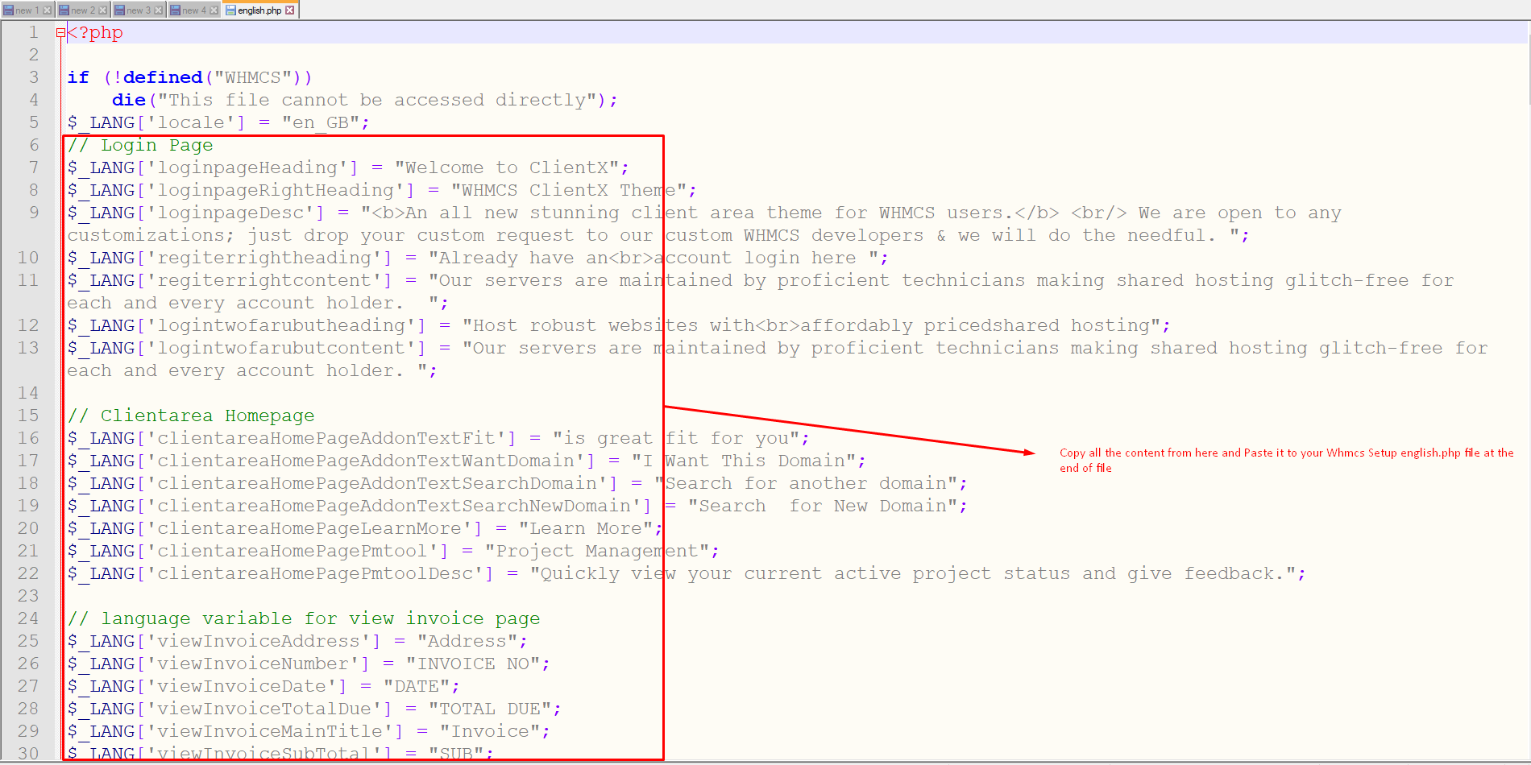Screen dimensions: 1531x765
Task: Switch to the new 1 tab
Action: coord(27,10)
